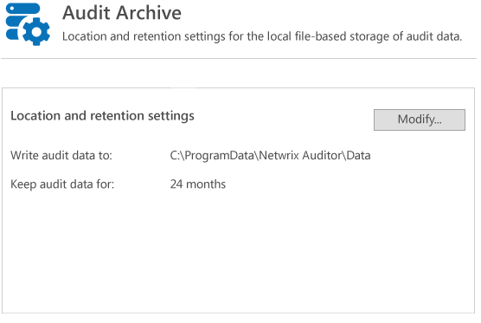Open the Modify... settings button
The width and height of the screenshot is (481, 323).
pos(420,120)
